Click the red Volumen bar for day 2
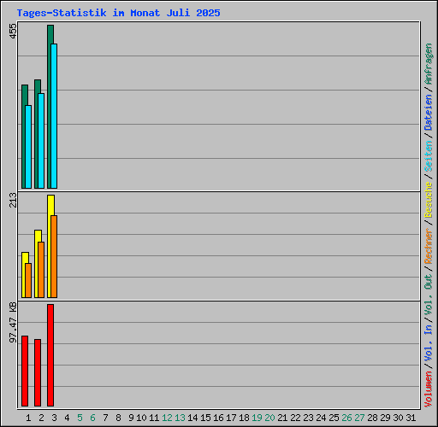This screenshot has width=438, height=427. 38,372
